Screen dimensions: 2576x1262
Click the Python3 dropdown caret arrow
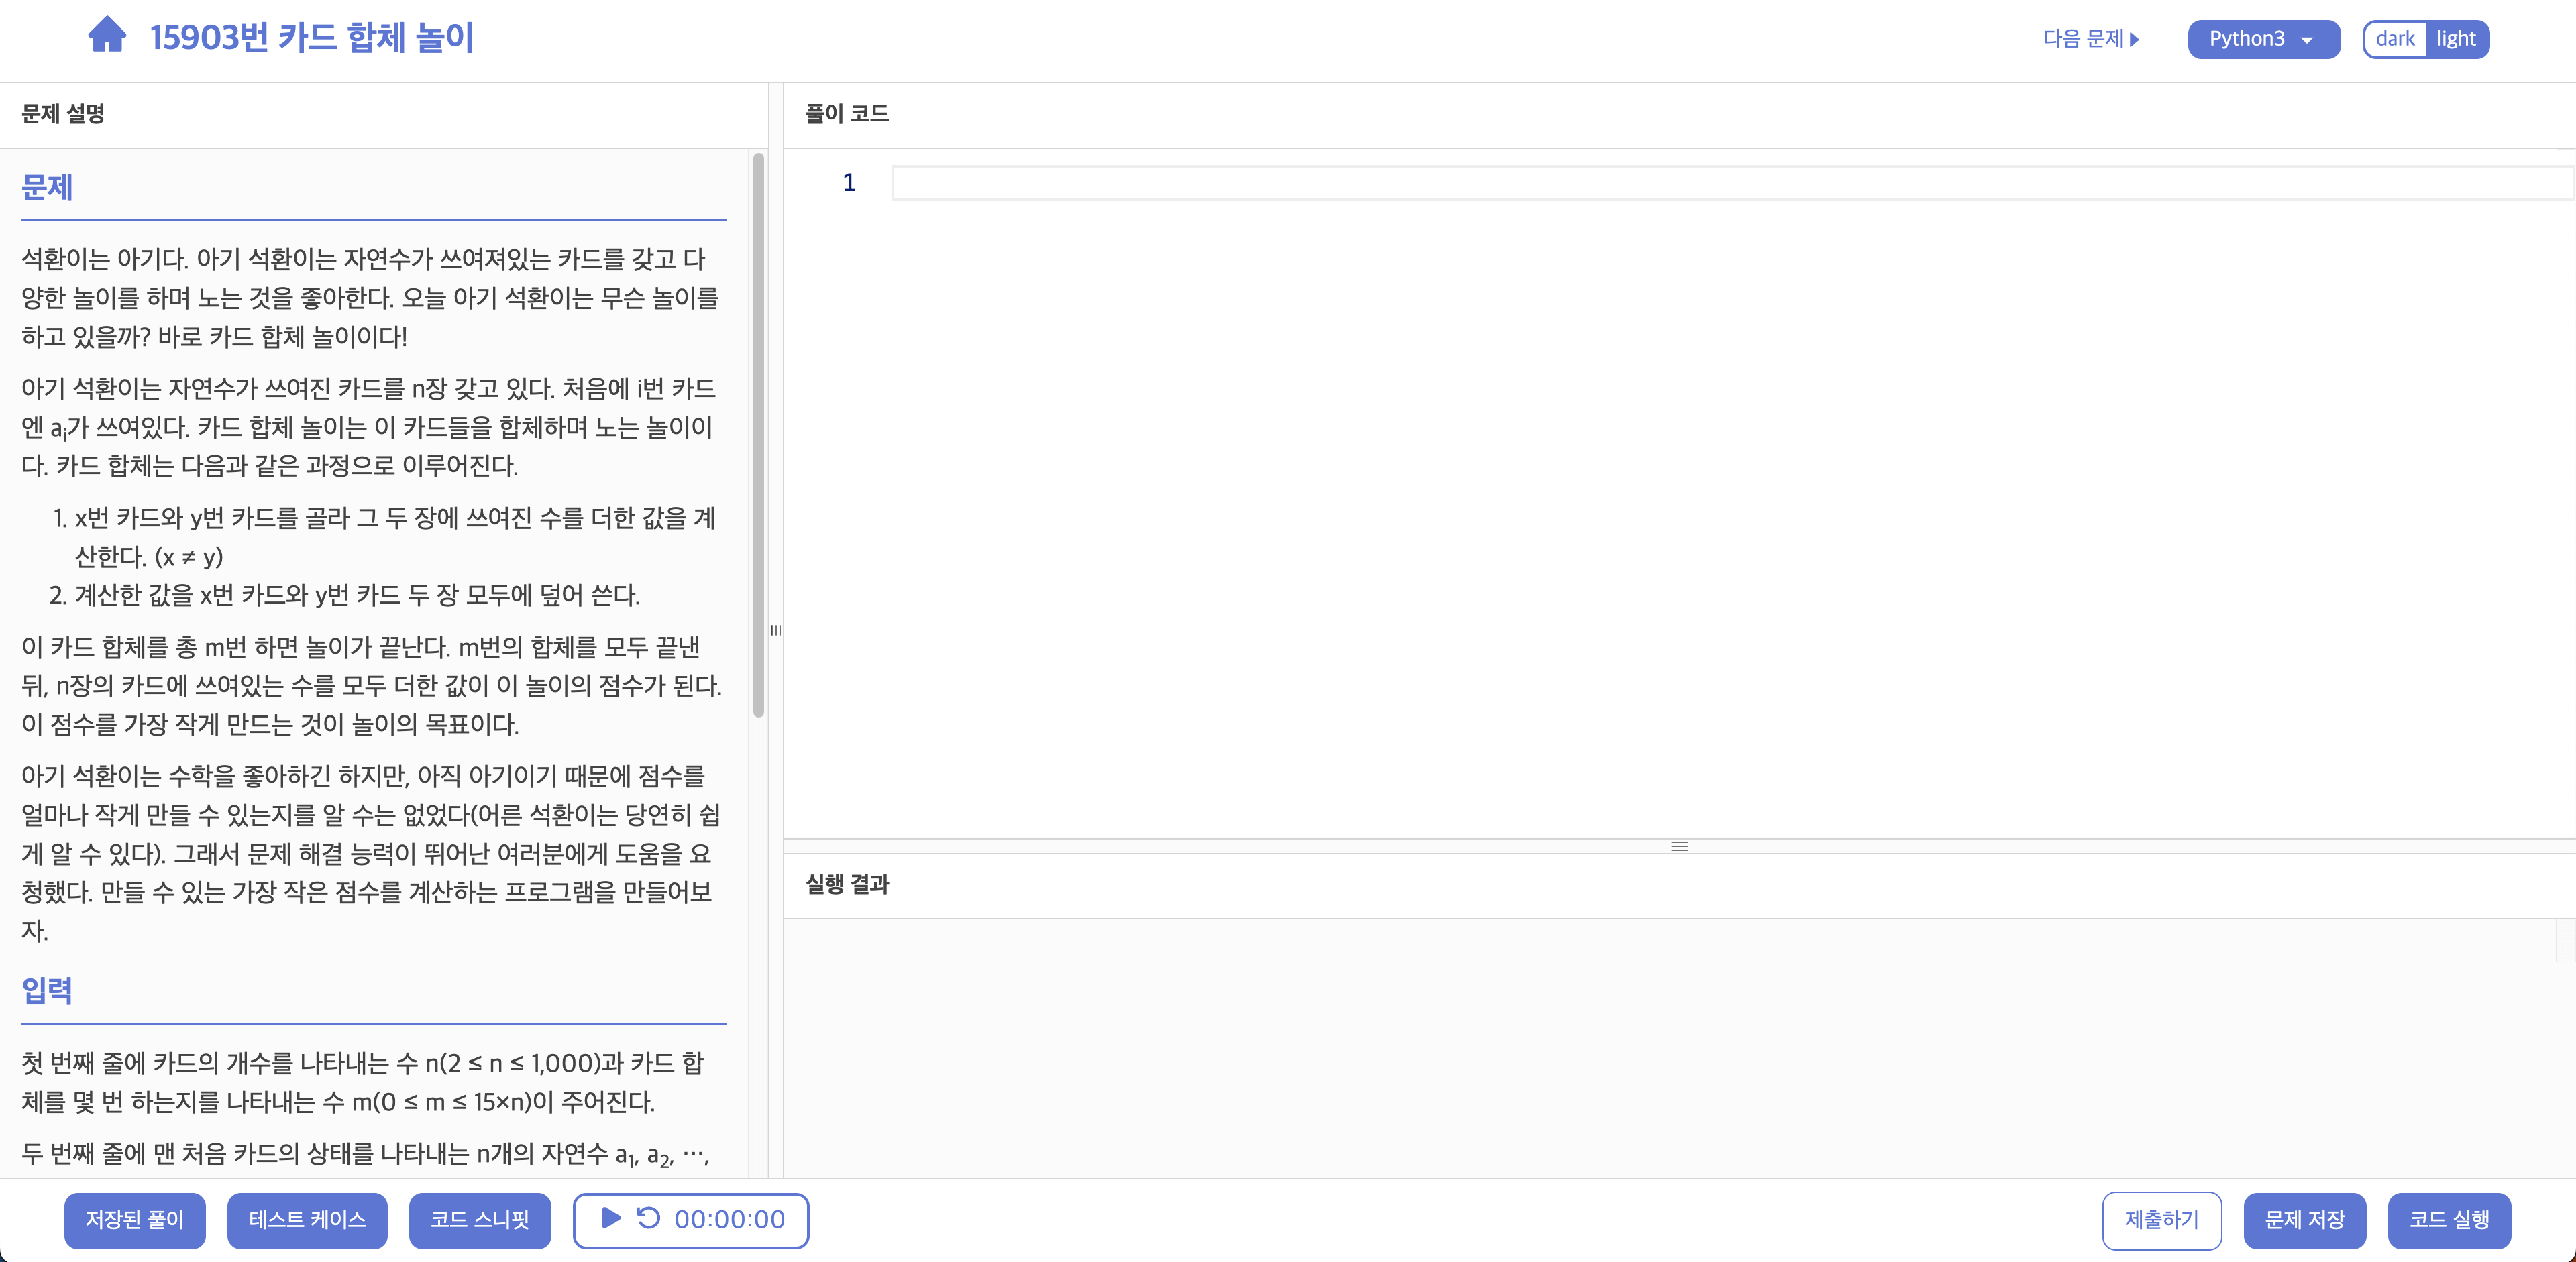pos(2307,40)
